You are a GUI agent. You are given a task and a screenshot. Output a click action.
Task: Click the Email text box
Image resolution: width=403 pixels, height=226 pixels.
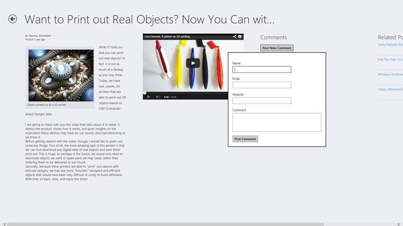click(x=262, y=85)
